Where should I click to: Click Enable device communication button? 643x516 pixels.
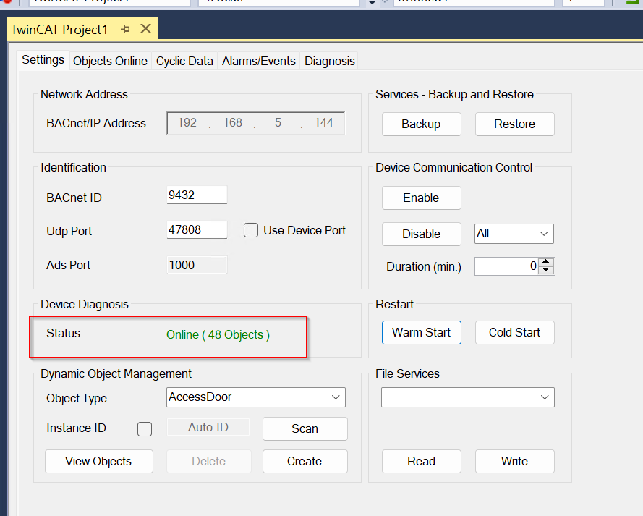click(421, 198)
